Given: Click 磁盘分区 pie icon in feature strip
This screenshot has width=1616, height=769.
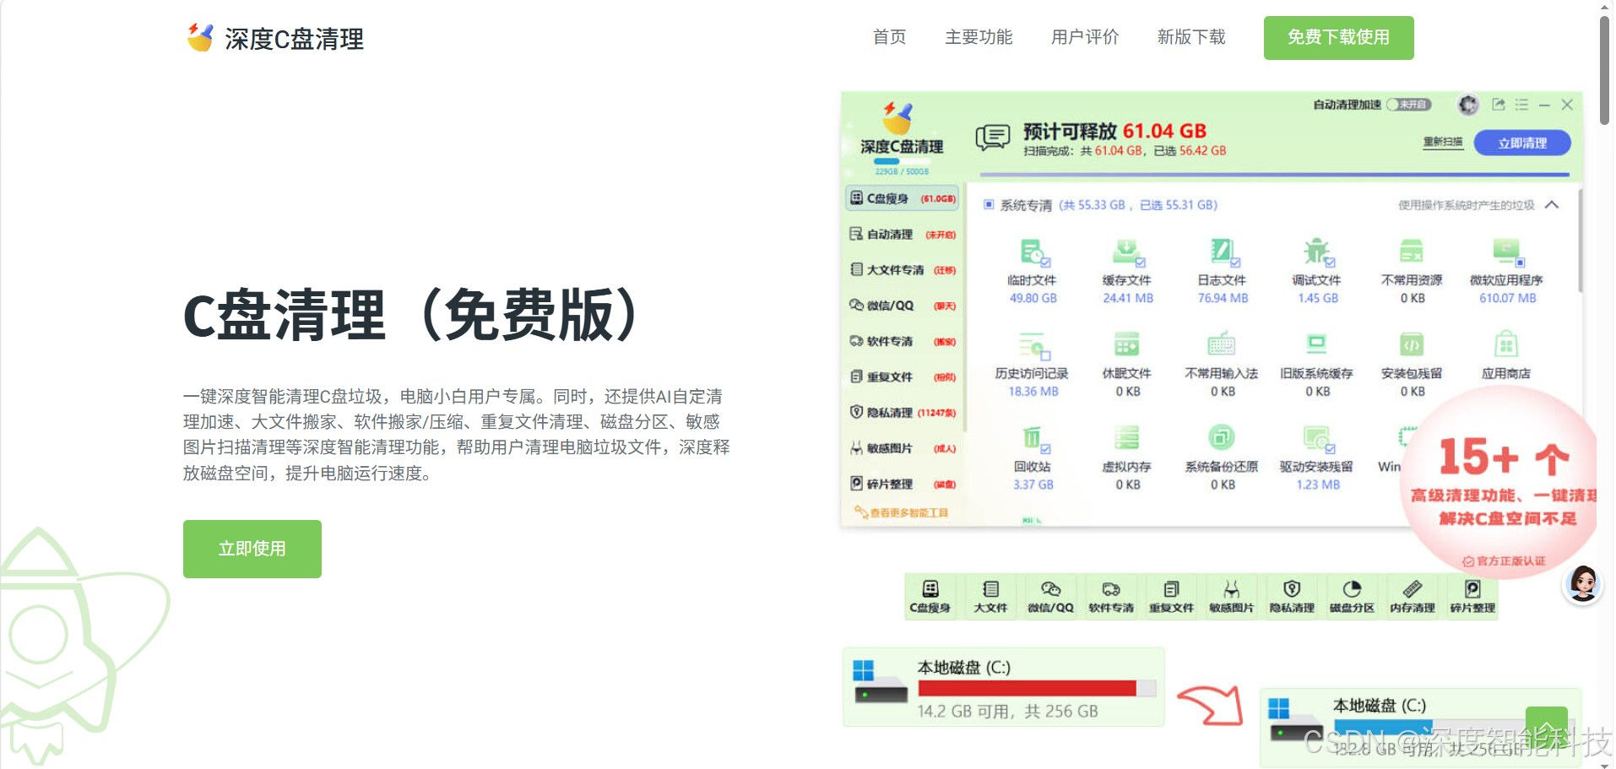Looking at the screenshot, I should point(1352,589).
